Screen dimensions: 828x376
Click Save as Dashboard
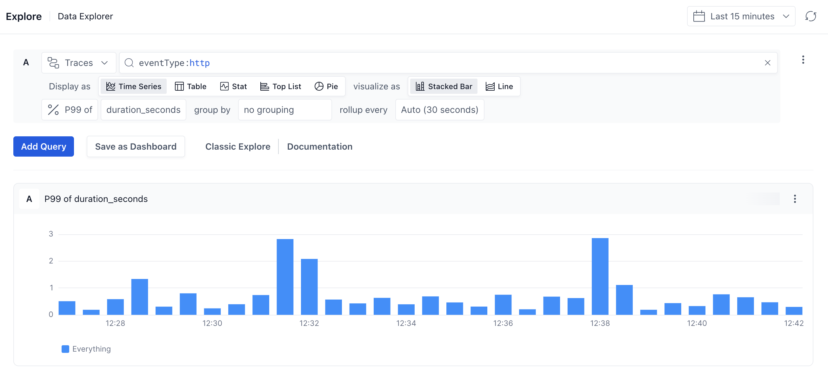[136, 146]
